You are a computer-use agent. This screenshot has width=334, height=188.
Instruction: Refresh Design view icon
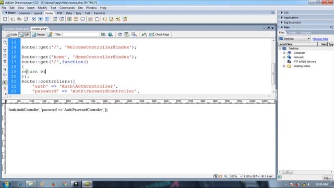(x=120, y=34)
